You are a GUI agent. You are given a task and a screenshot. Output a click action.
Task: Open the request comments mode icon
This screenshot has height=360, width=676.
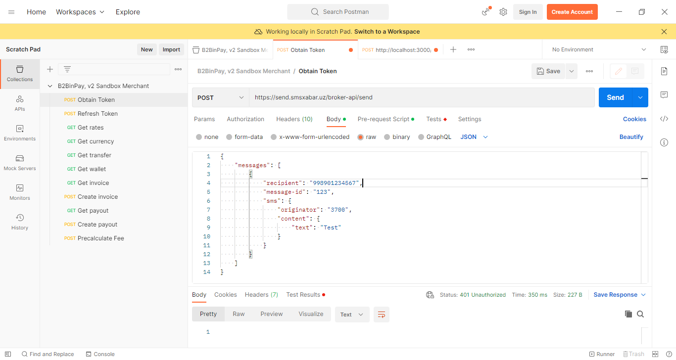(635, 71)
